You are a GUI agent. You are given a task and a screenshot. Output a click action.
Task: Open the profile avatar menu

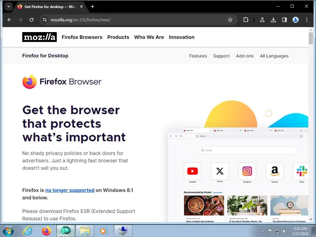[295, 20]
